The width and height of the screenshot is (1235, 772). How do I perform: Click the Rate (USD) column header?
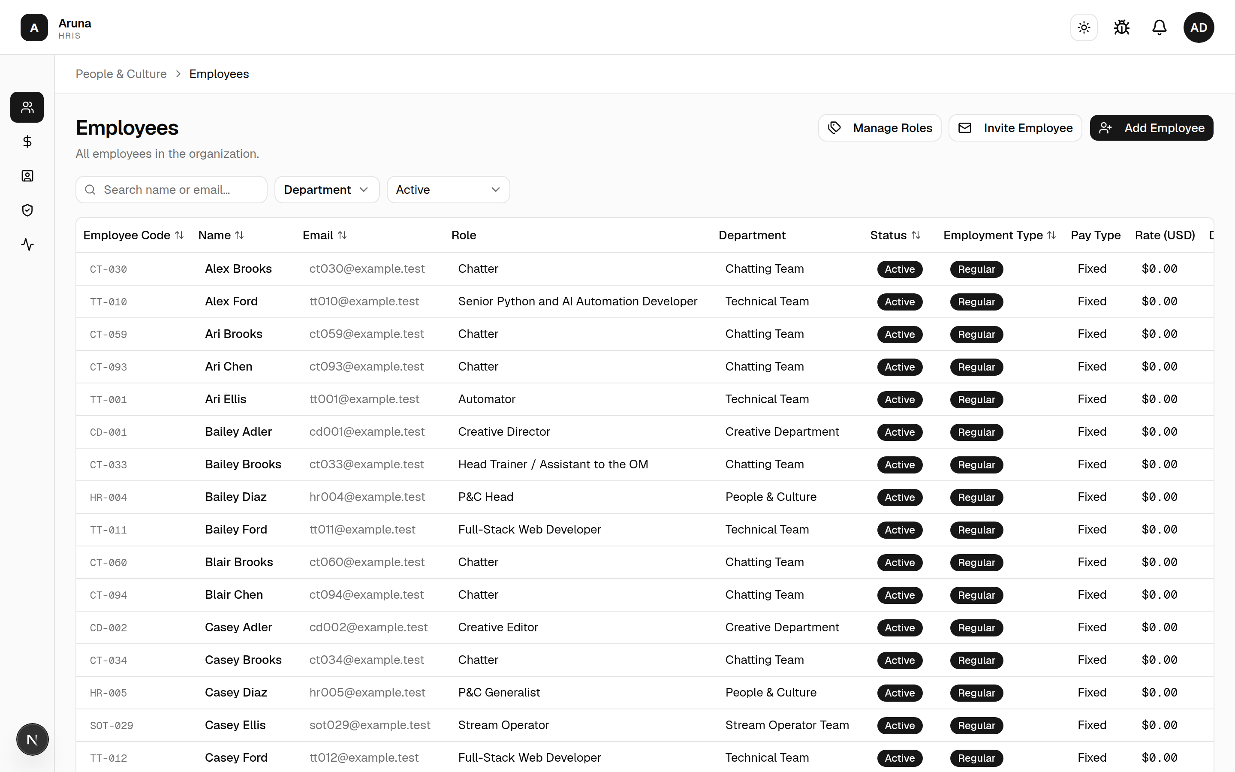coord(1165,235)
